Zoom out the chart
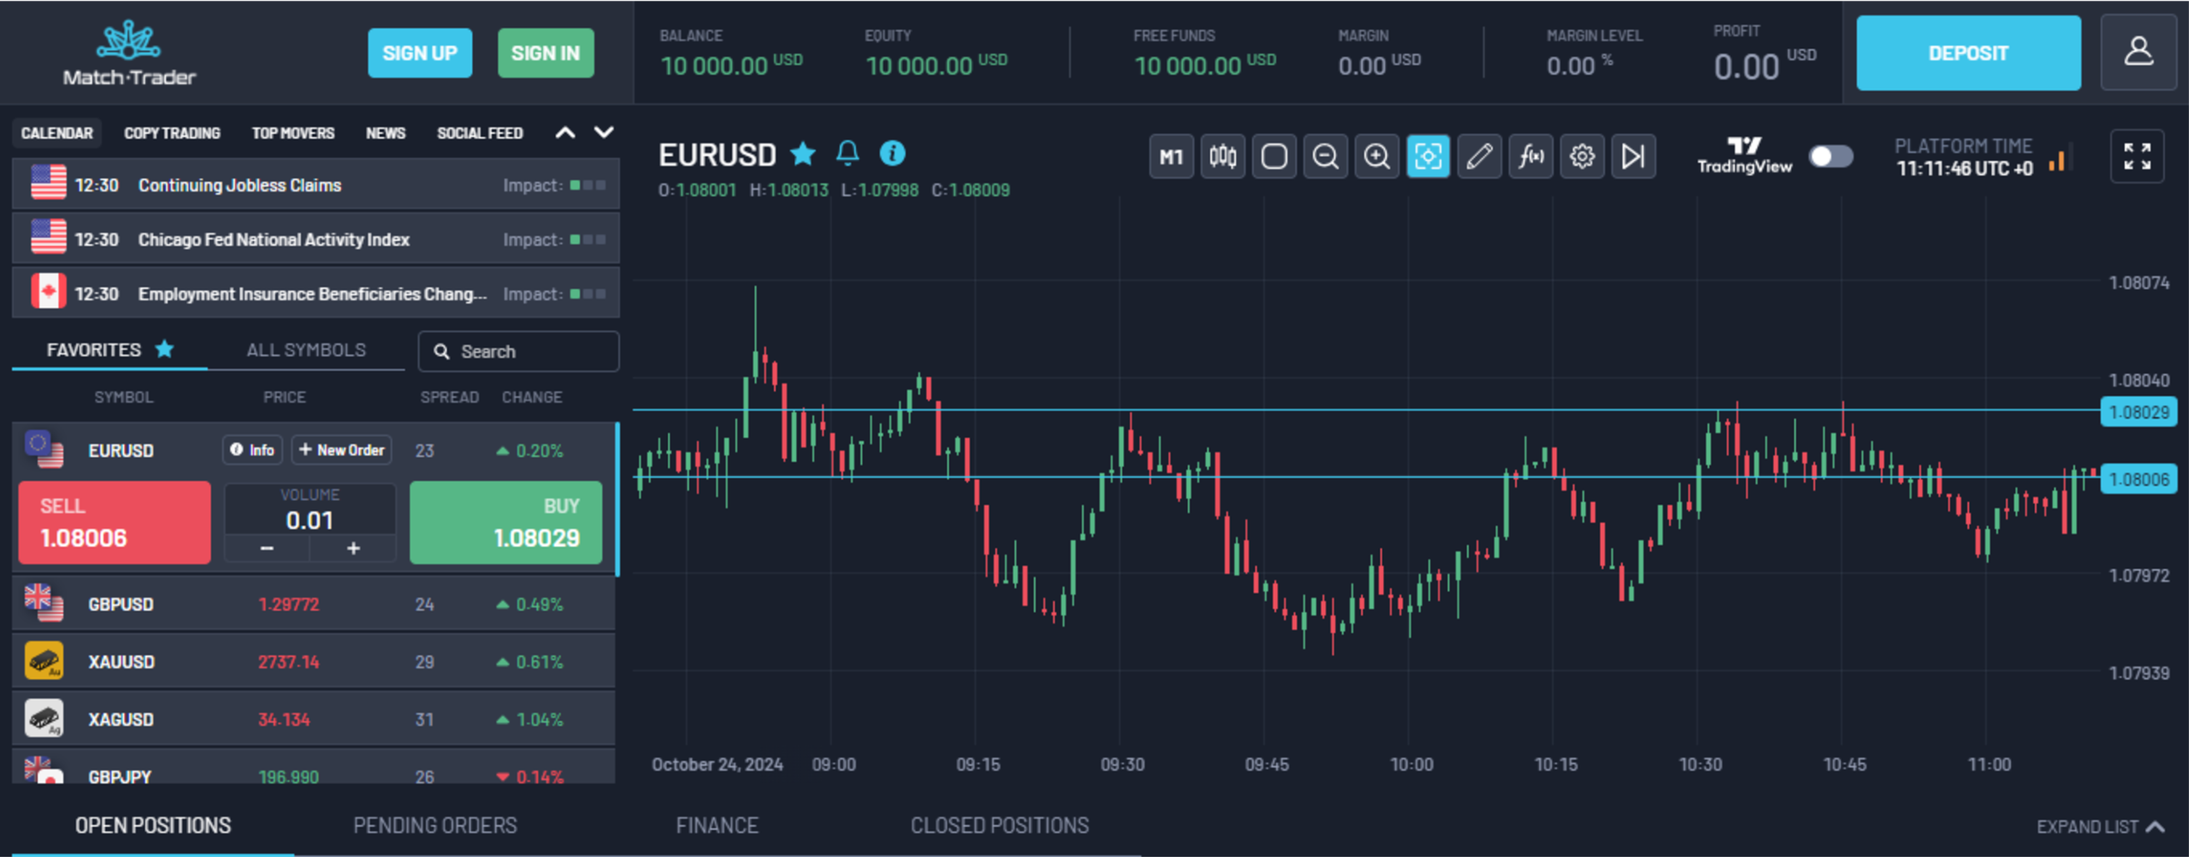2189x857 pixels. pyautogui.click(x=1326, y=156)
